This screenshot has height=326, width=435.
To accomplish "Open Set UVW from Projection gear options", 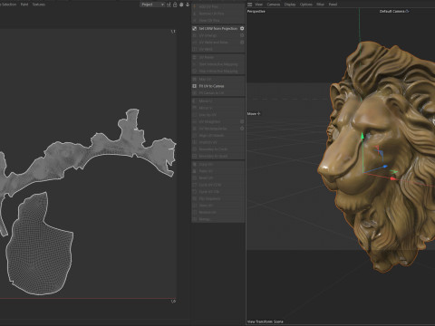I will [242, 28].
